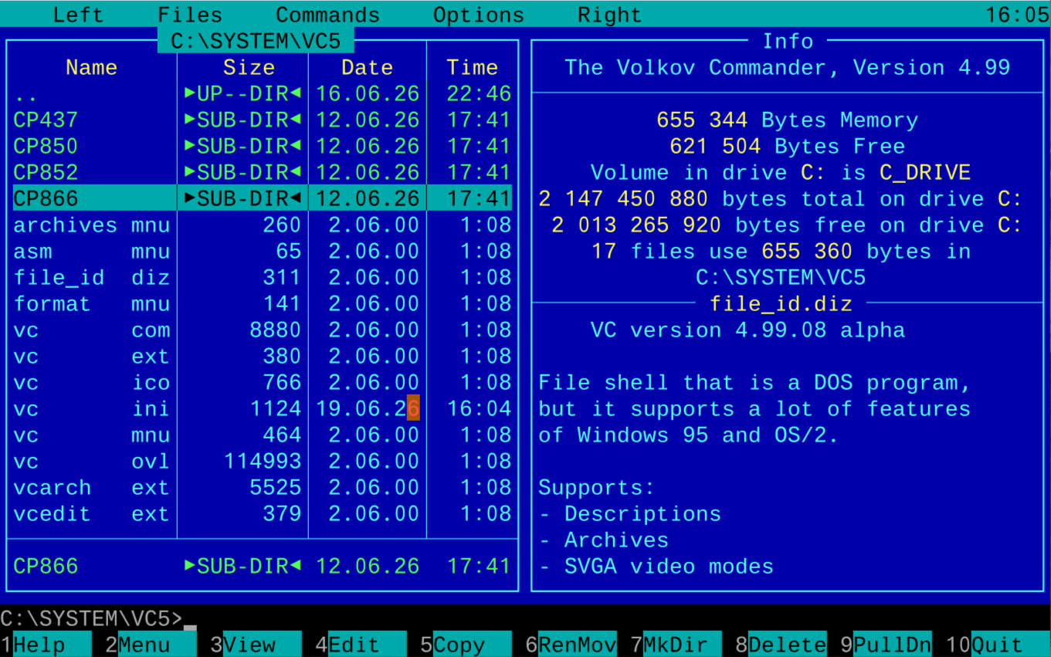1051x657 pixels.
Task: Click the C:\SYSTEM\VC5 panel path title
Action: (x=256, y=41)
